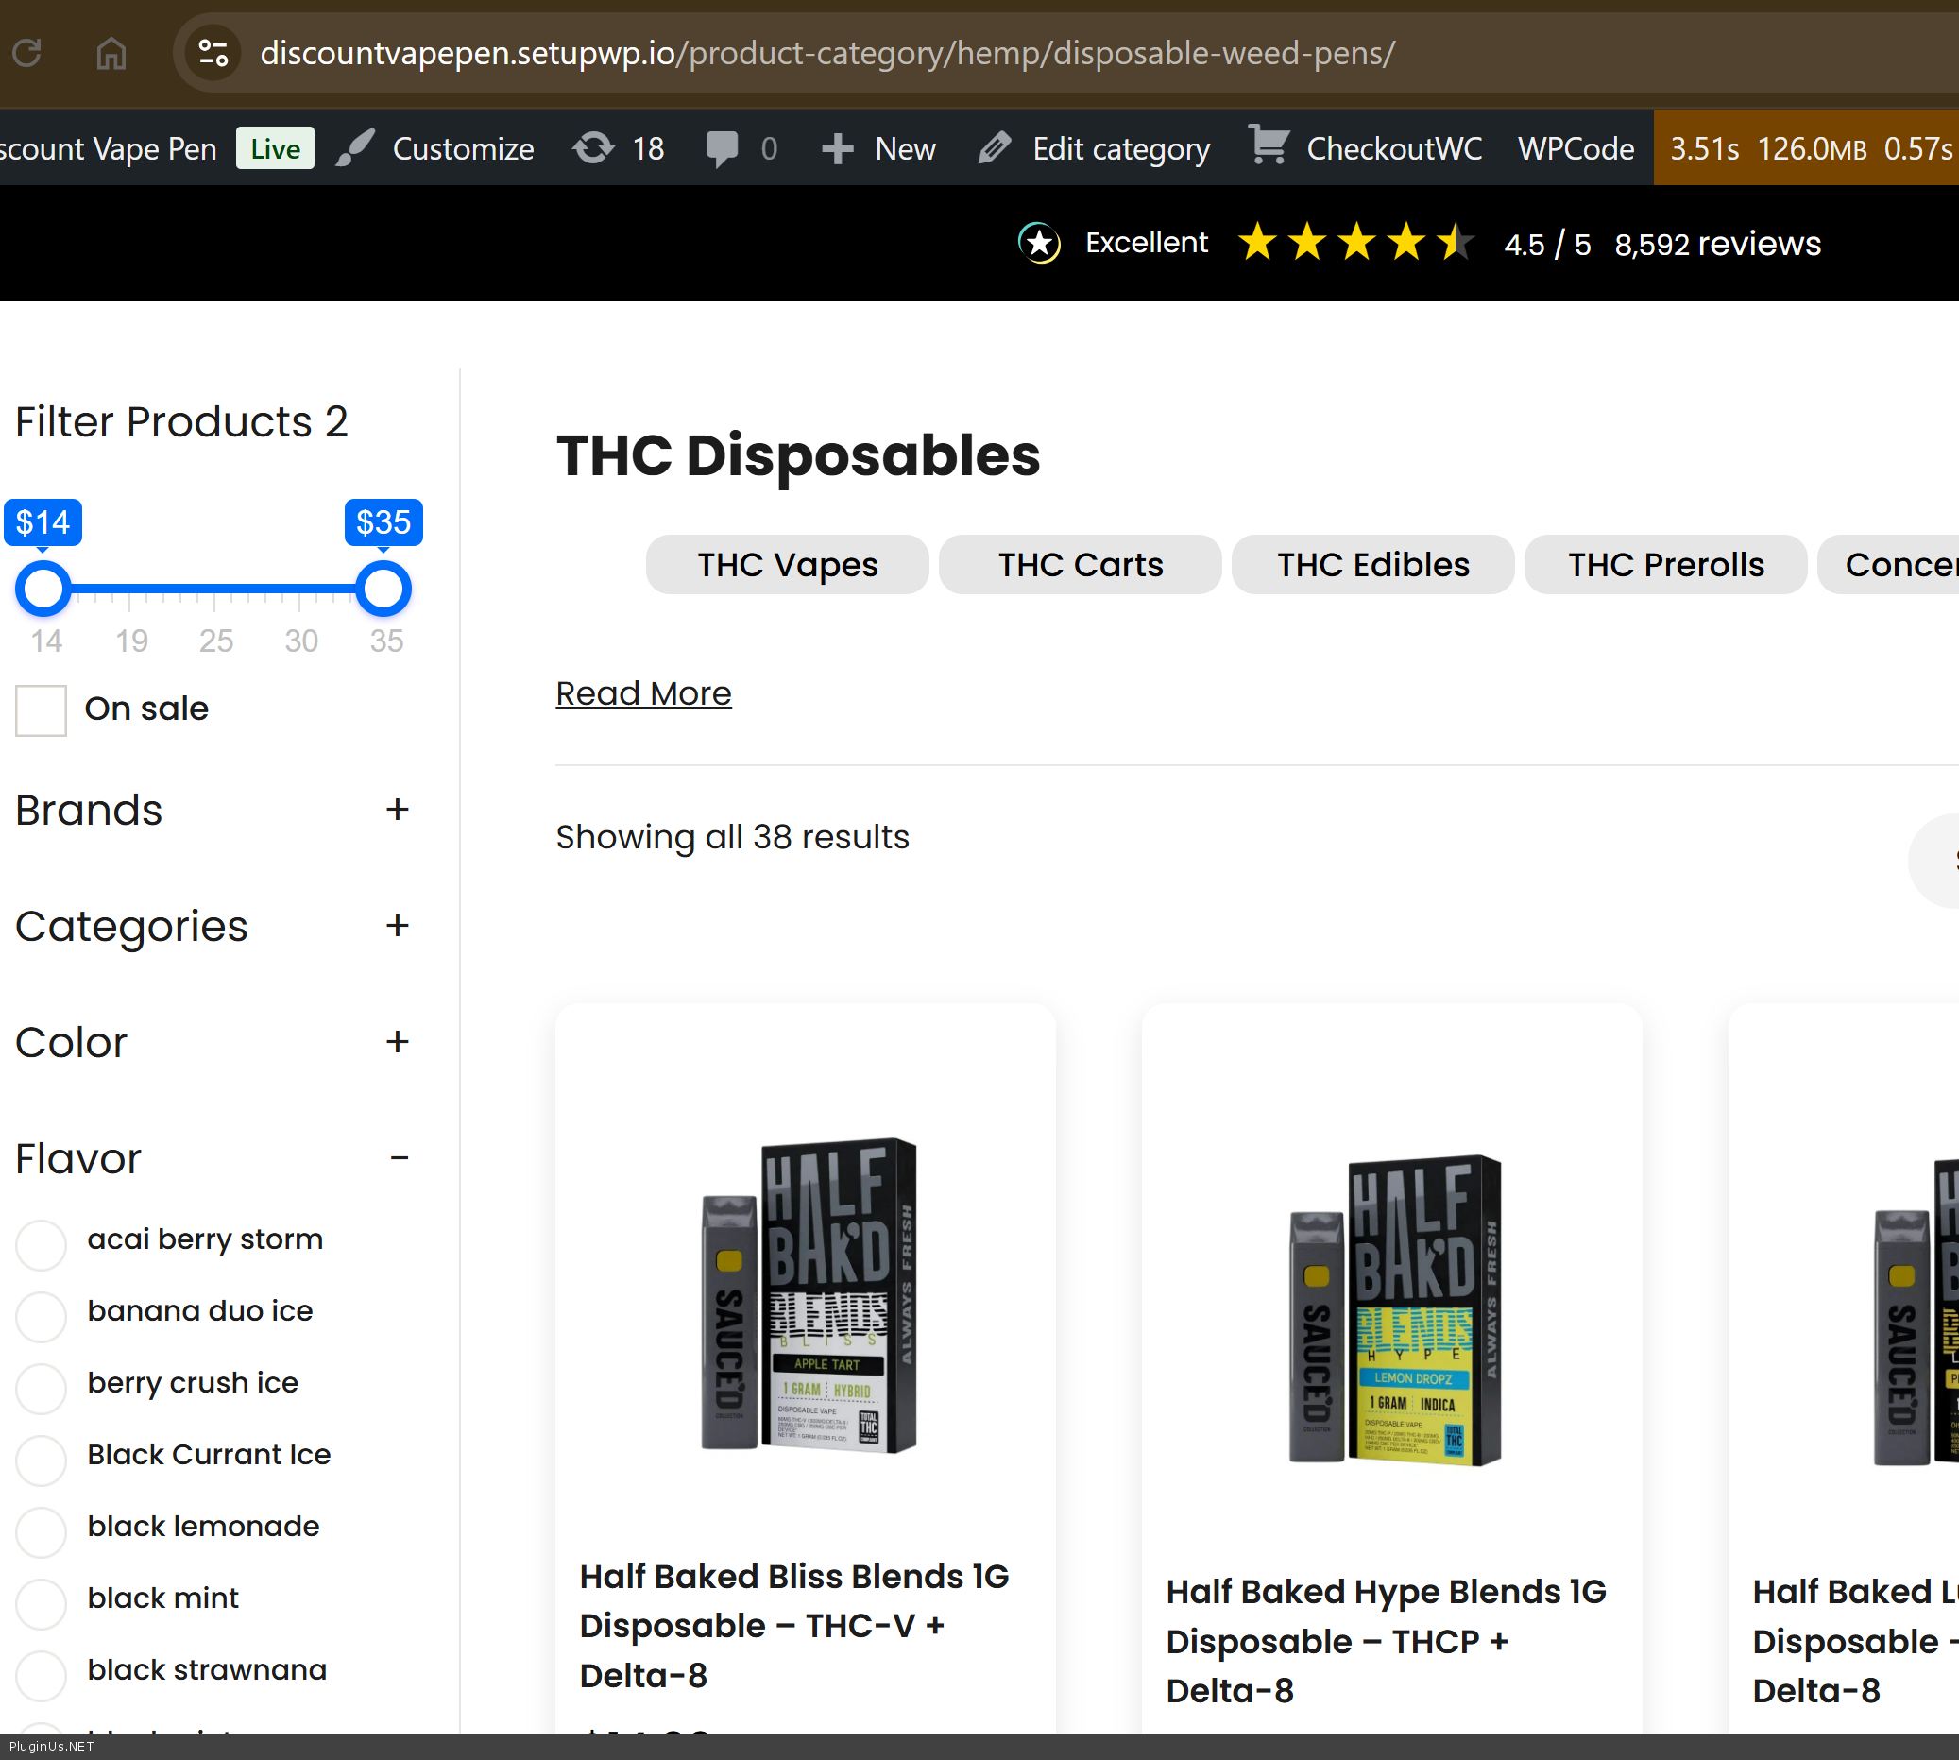The image size is (1959, 1760).
Task: Click the browser home icon
Action: click(111, 53)
